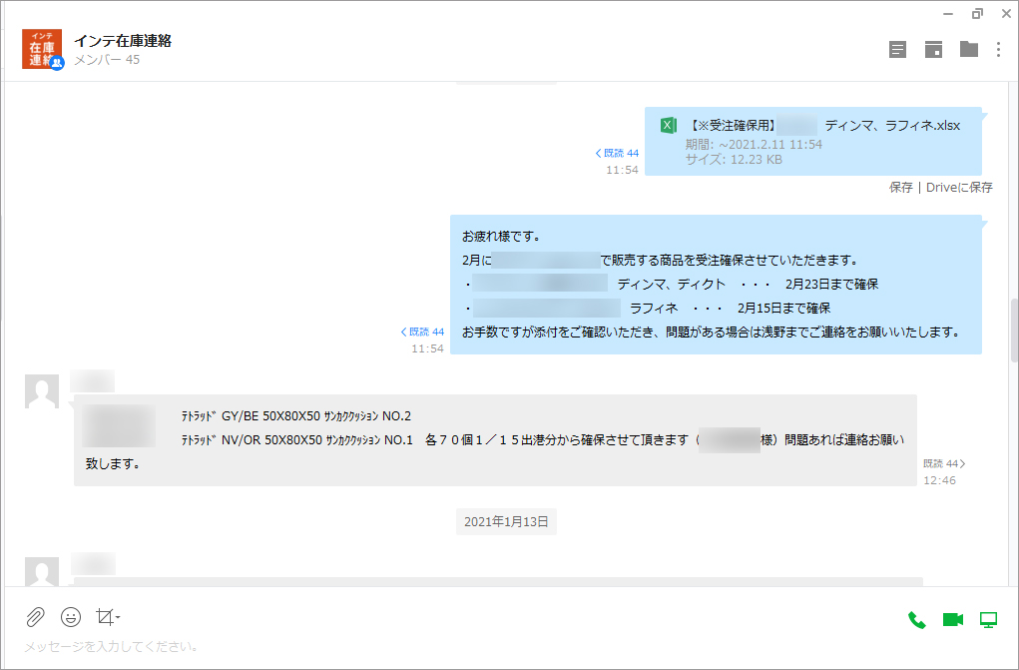Start a video call with camera icon
Screen dimensions: 1019x670
952,620
